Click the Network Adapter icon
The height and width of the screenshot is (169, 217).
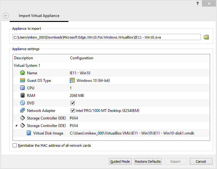[x=22, y=110]
